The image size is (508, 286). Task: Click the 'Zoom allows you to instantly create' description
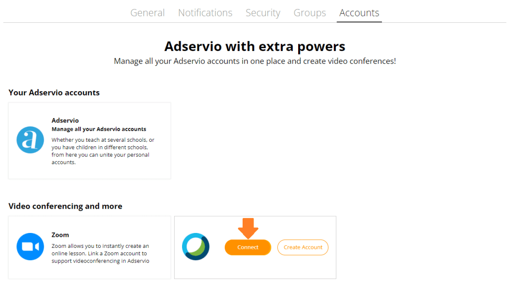(100, 253)
